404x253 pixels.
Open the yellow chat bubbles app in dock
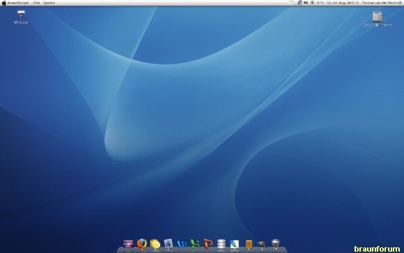pos(155,244)
